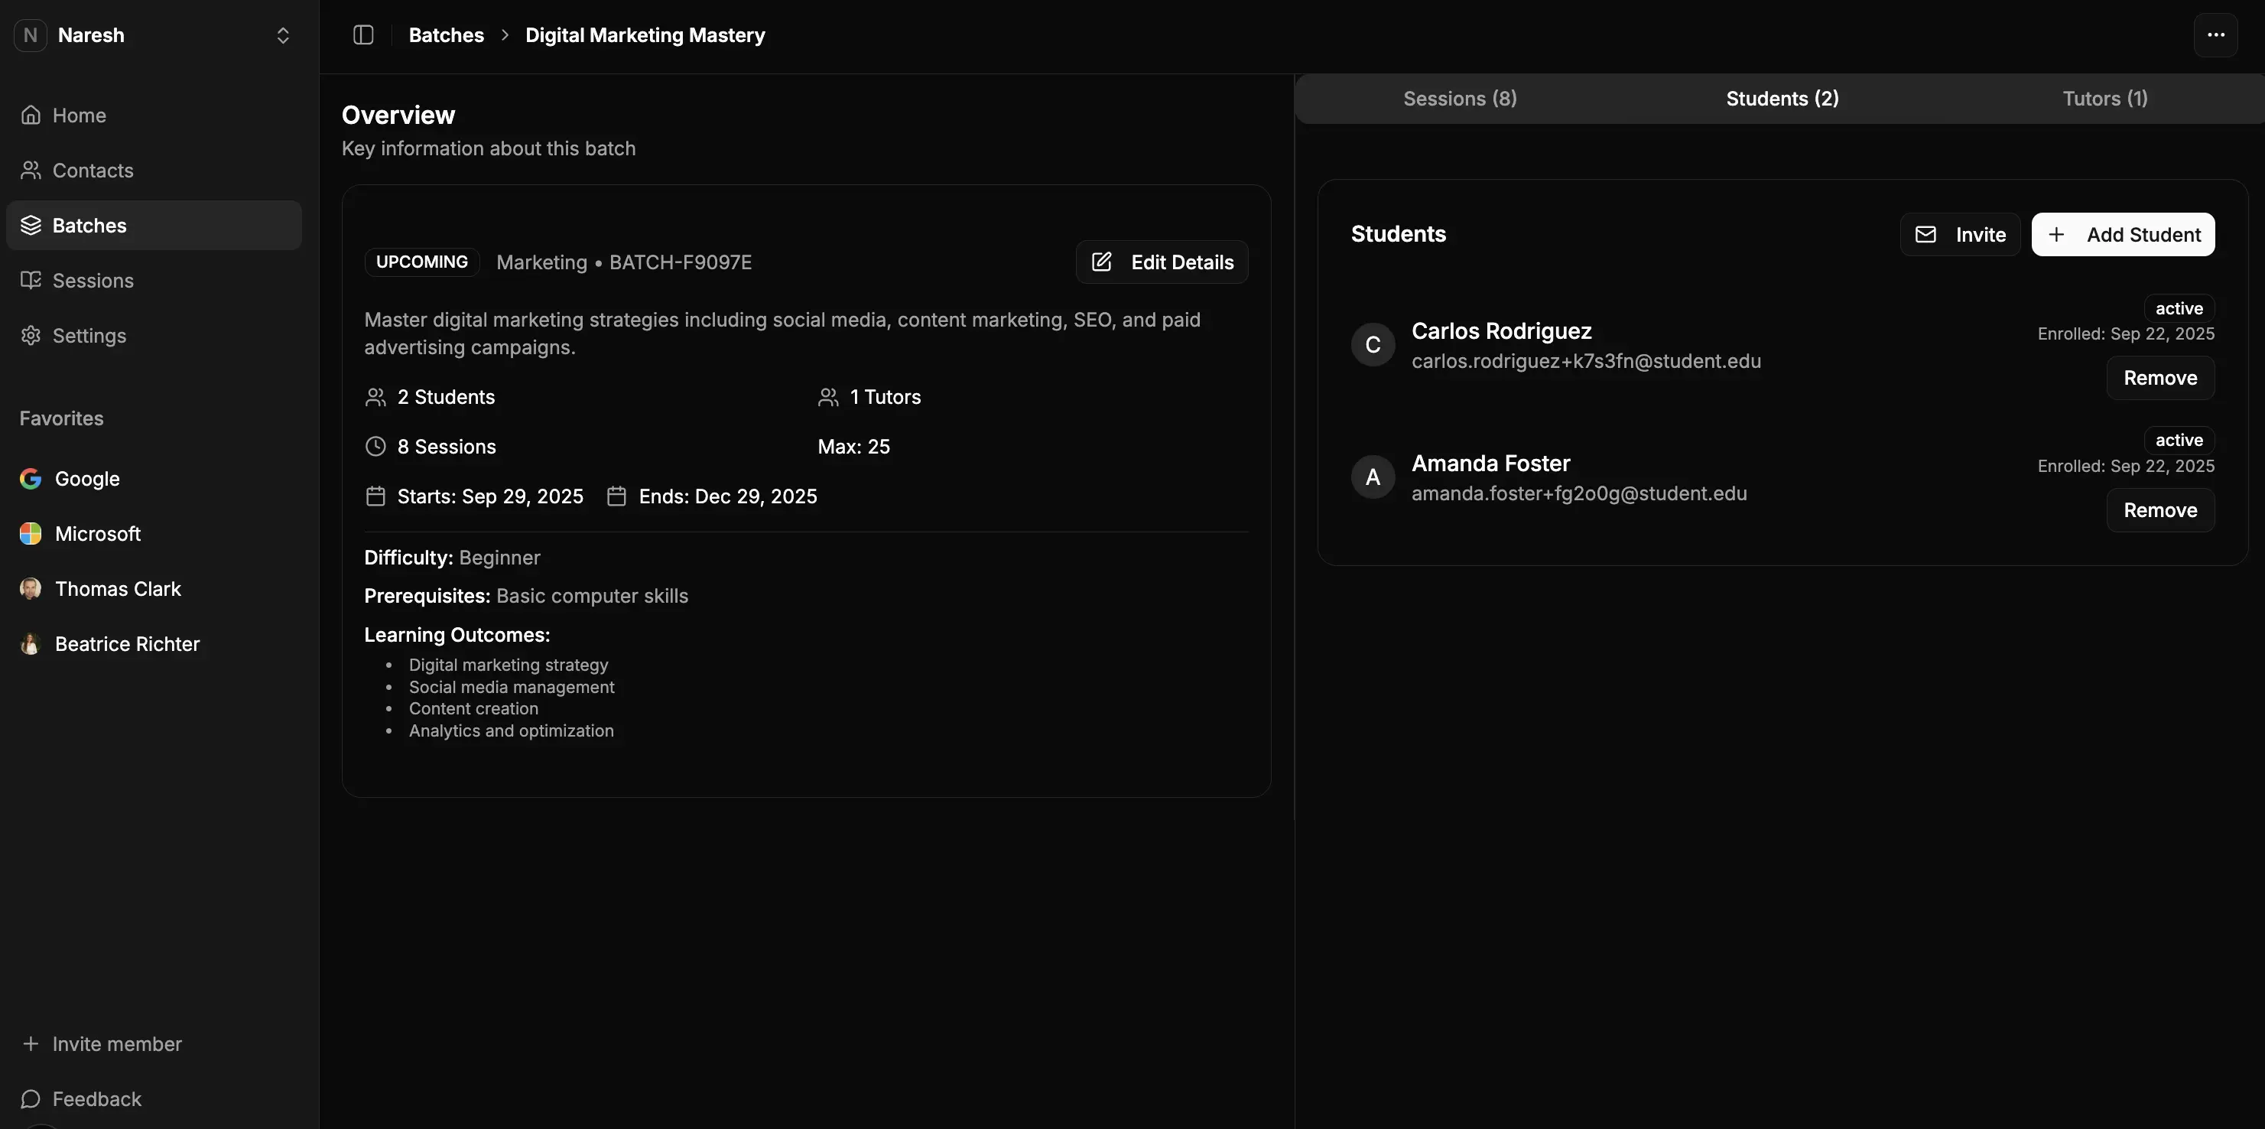Click the Sessions book icon
Viewport: 2265px width, 1129px height.
[31, 281]
